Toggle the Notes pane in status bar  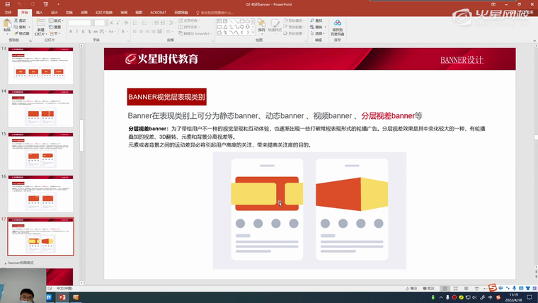(x=413, y=288)
